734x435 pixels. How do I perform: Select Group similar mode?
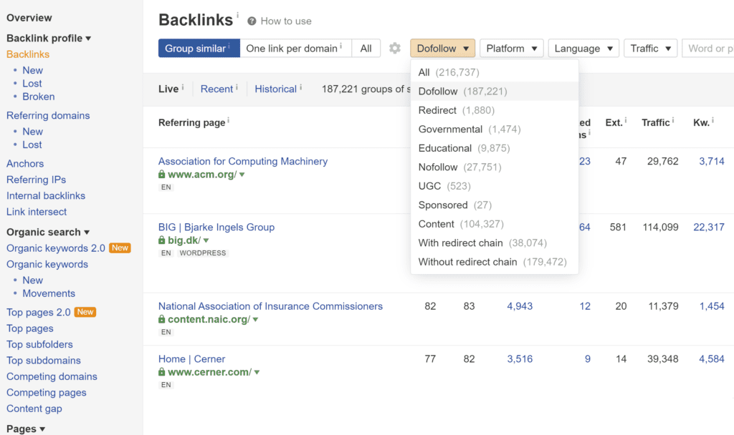(199, 48)
